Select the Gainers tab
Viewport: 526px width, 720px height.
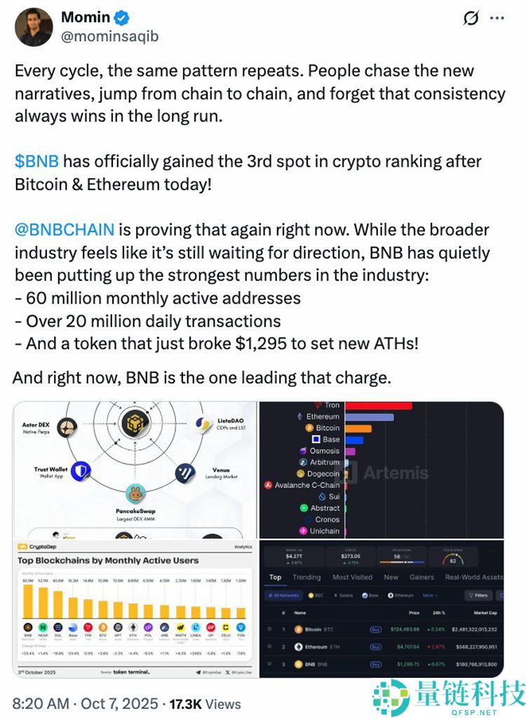[x=422, y=577]
